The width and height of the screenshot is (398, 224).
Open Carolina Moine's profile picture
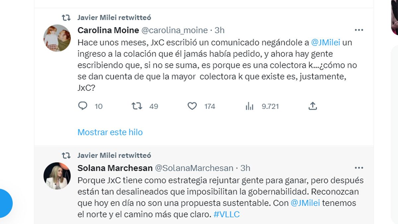(x=57, y=38)
